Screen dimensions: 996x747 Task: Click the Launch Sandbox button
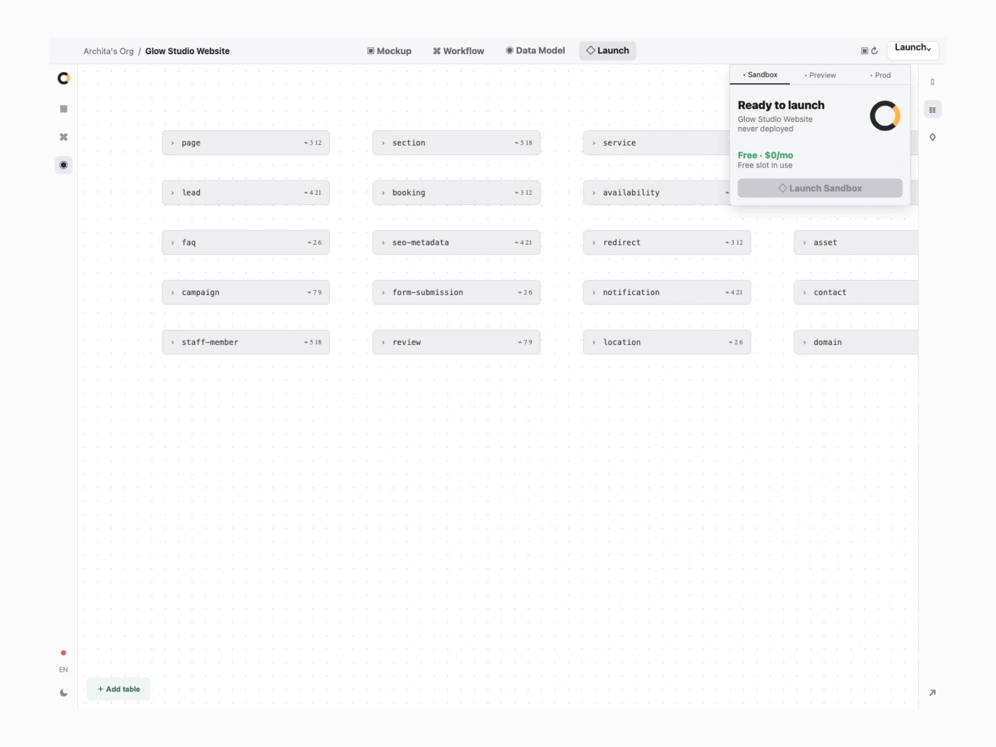tap(820, 188)
